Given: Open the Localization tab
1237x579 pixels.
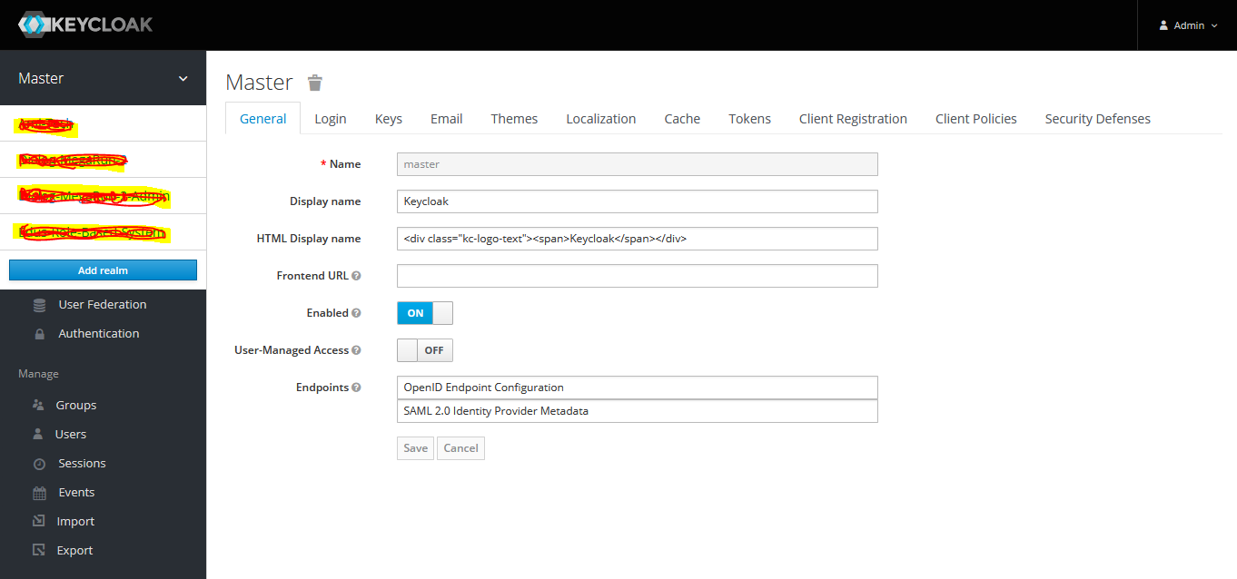Looking at the screenshot, I should tap(601, 118).
